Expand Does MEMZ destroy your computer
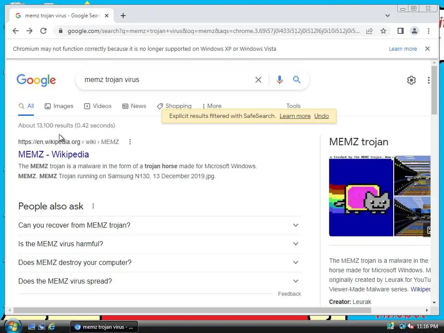 [x=160, y=263]
